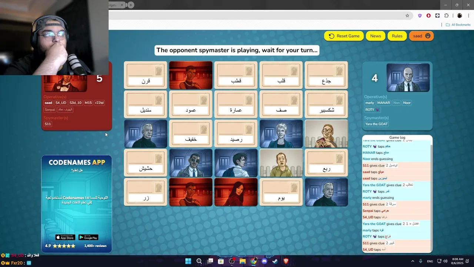This screenshot has width=474, height=267.
Task: Open the ENG language switcher
Action: pos(430,261)
